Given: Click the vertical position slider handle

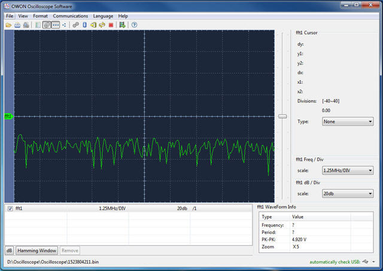Looking at the screenshot, I should pyautogui.click(x=282, y=116).
